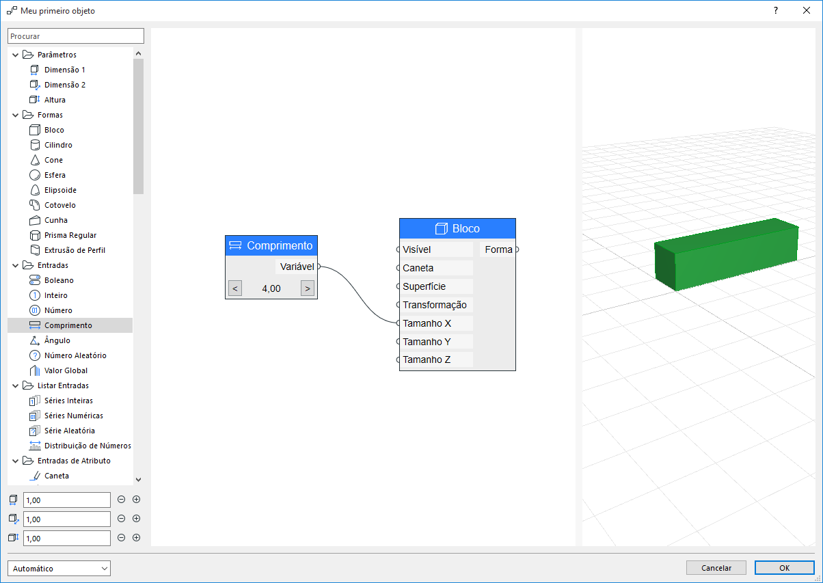Select the Ângulo input node
Screen dimensions: 823x583
point(57,340)
